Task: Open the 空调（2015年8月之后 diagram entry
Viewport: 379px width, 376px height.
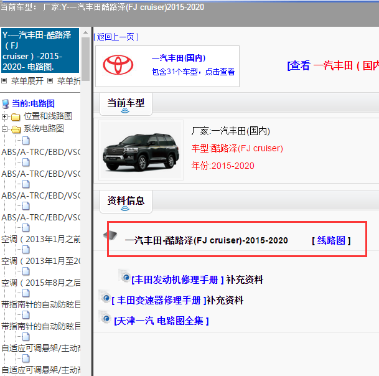Action: [x=40, y=283]
